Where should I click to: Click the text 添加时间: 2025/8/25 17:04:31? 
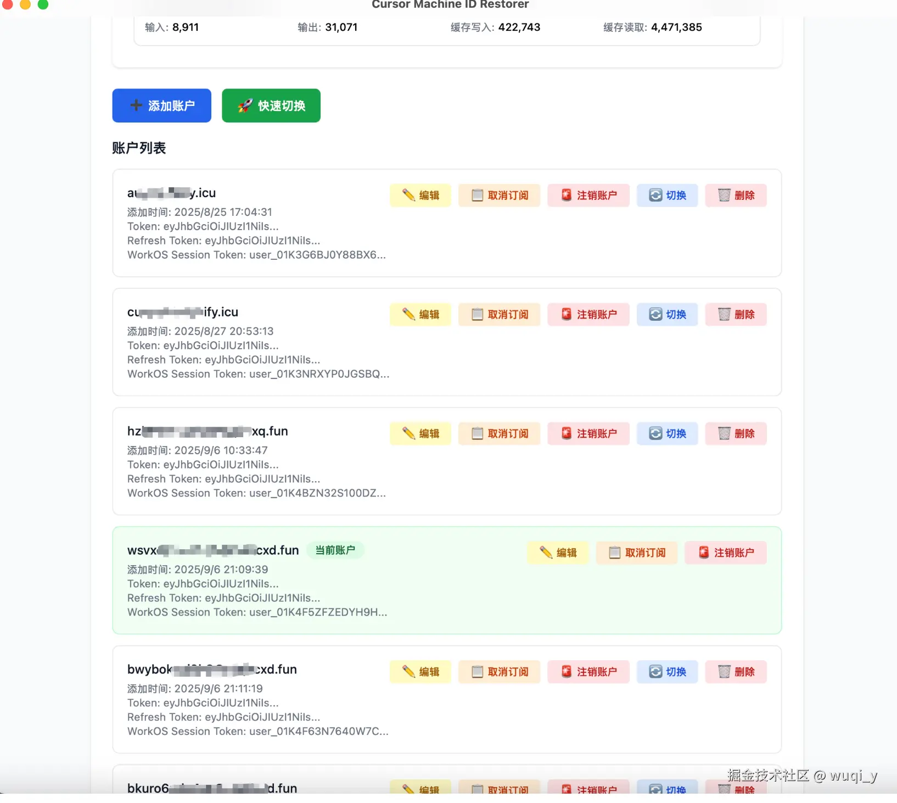coord(200,213)
